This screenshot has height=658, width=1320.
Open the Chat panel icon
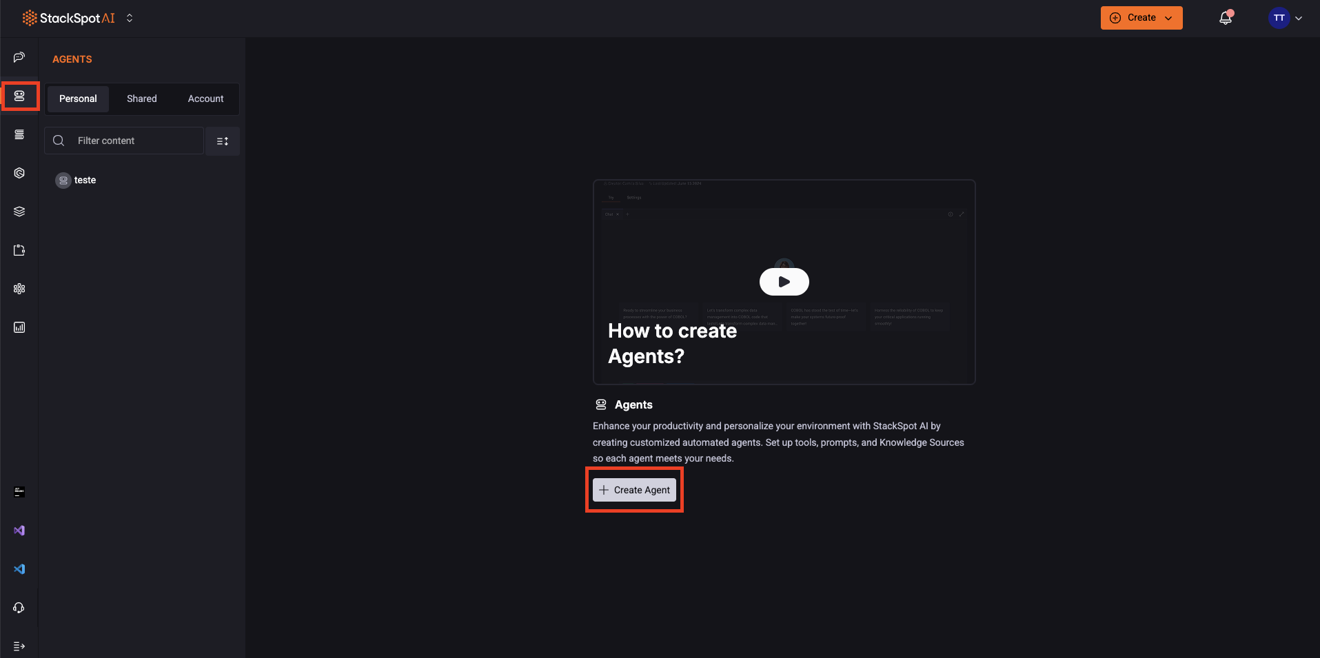click(19, 57)
